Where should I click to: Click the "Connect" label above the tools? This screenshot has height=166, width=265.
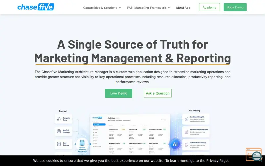coord(63,111)
